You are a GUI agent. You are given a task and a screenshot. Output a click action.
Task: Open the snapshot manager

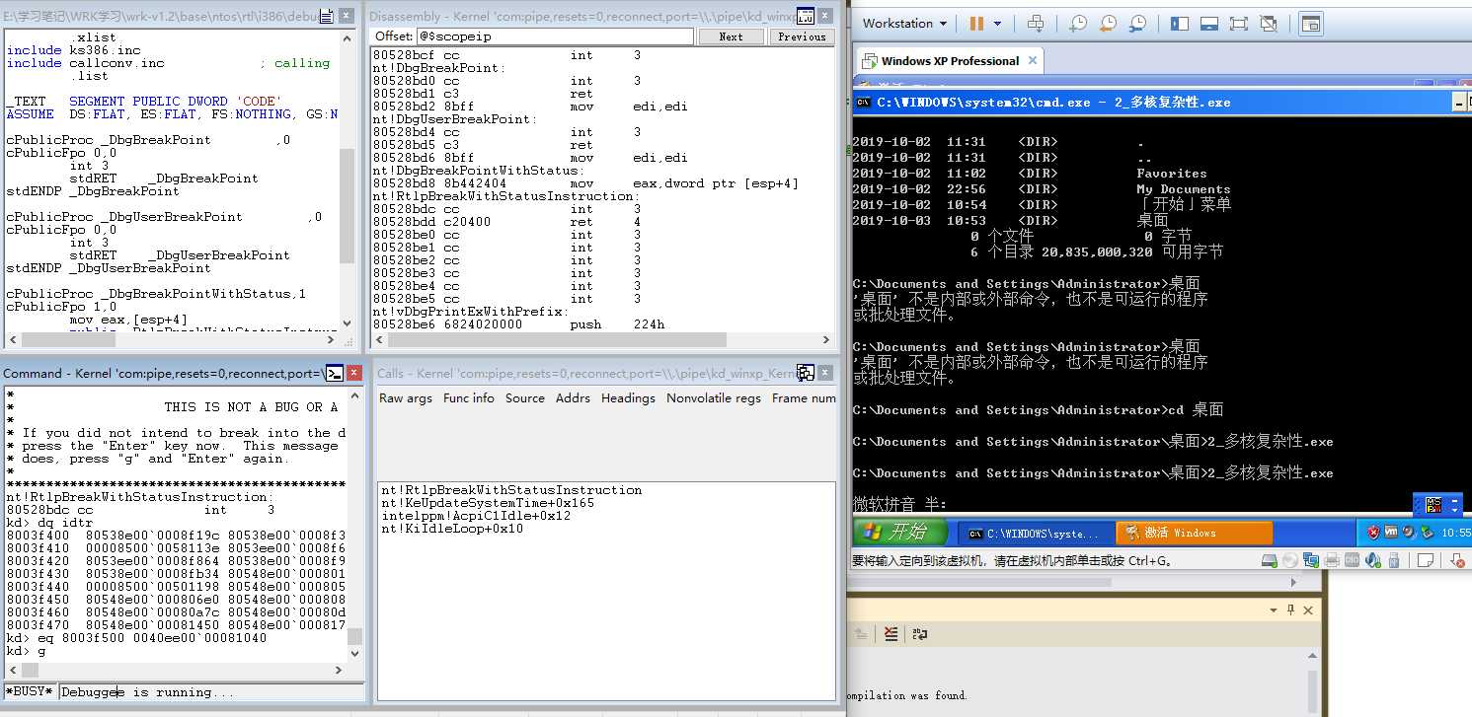(x=1137, y=24)
